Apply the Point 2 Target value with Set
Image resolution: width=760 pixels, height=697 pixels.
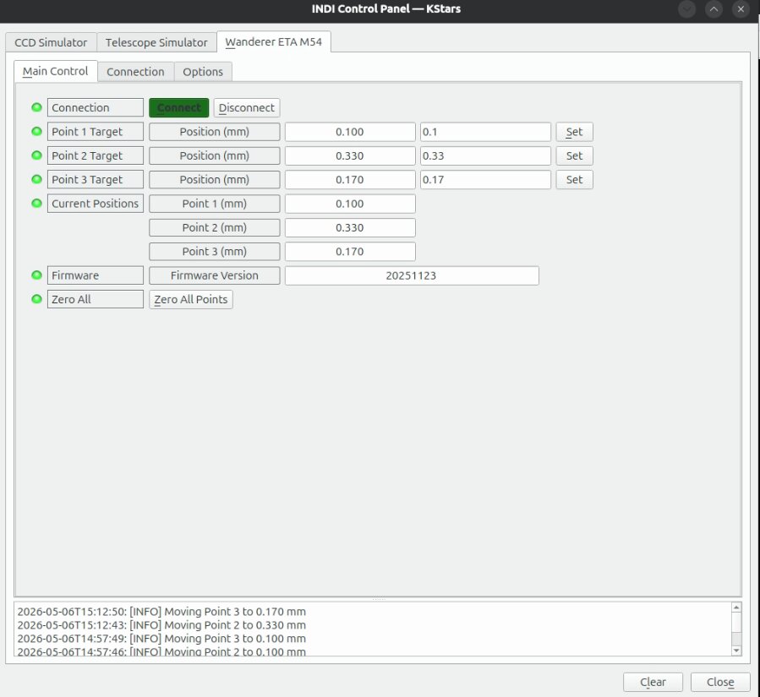[574, 155]
